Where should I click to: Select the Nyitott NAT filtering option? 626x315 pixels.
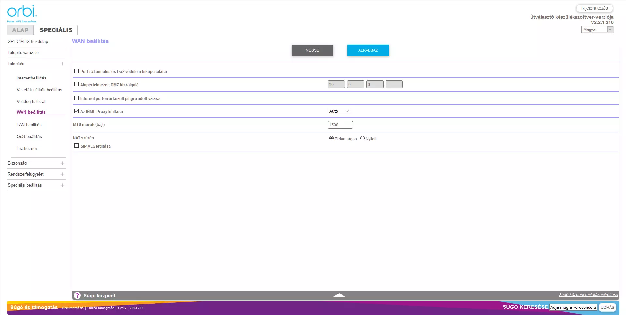362,138
